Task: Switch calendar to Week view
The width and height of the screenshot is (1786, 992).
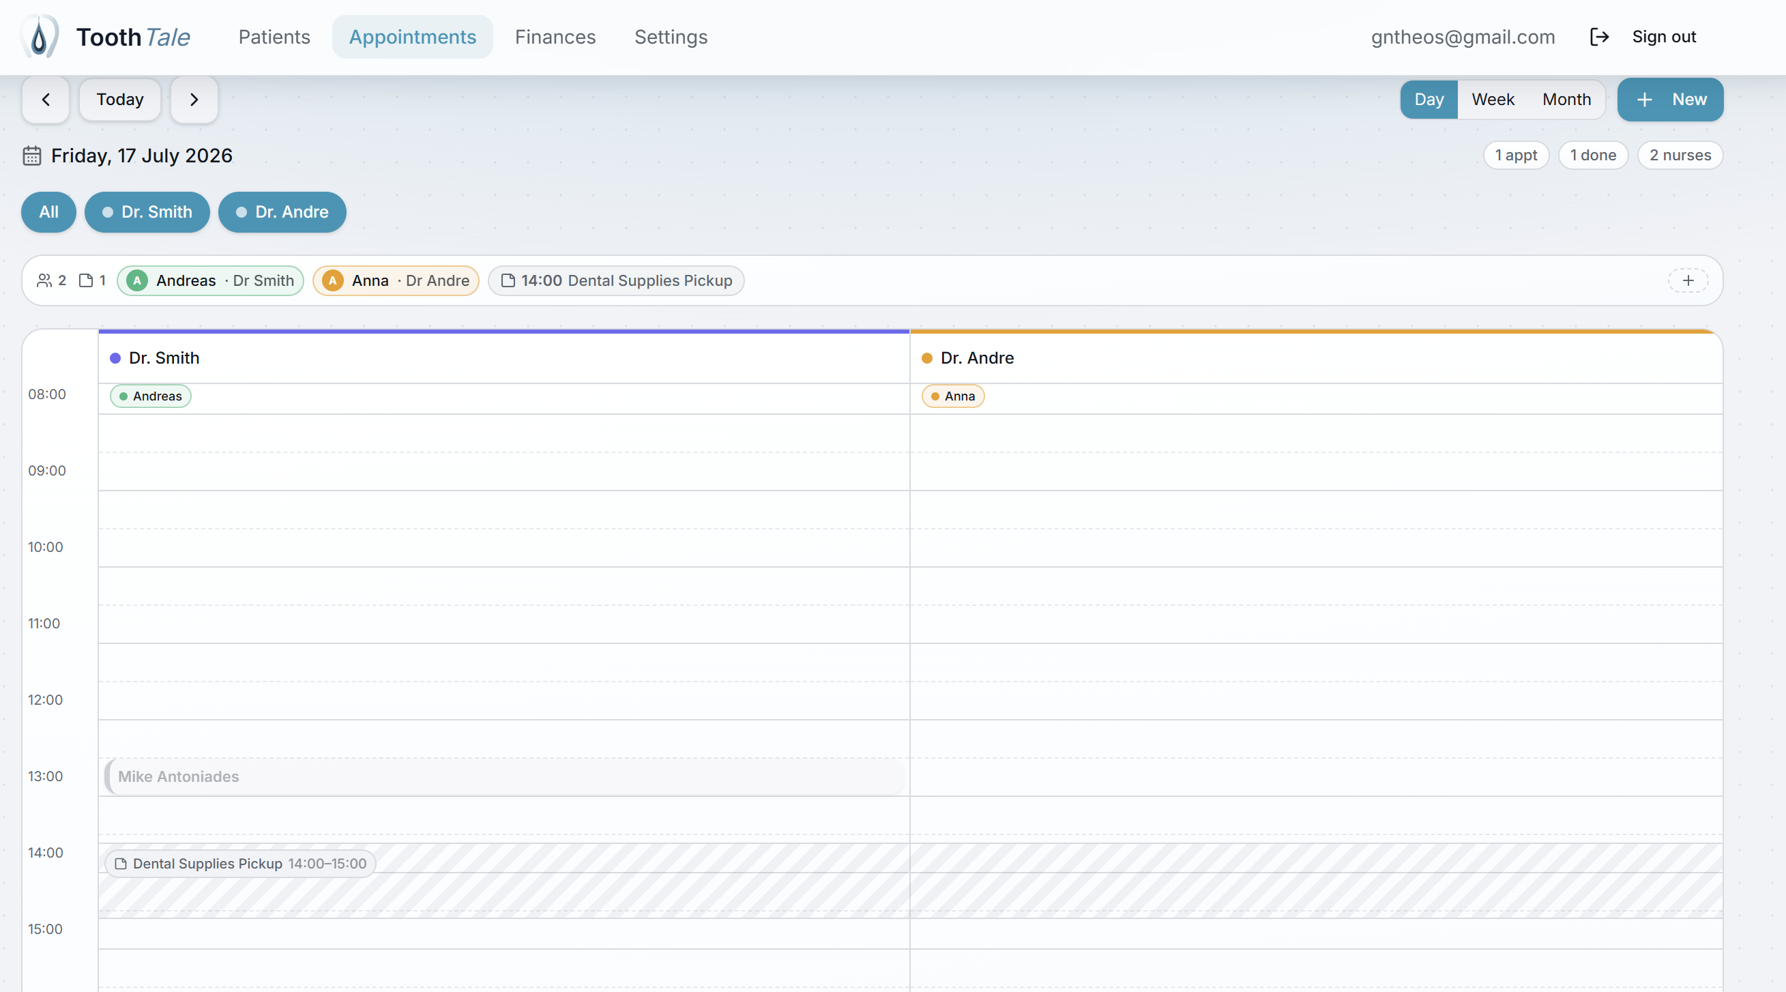Action: click(1493, 100)
